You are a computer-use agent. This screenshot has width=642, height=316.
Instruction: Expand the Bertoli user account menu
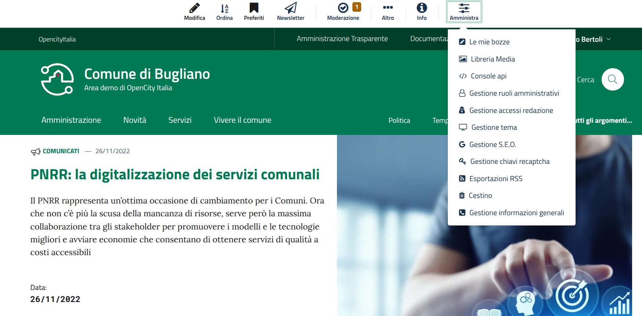pos(592,39)
